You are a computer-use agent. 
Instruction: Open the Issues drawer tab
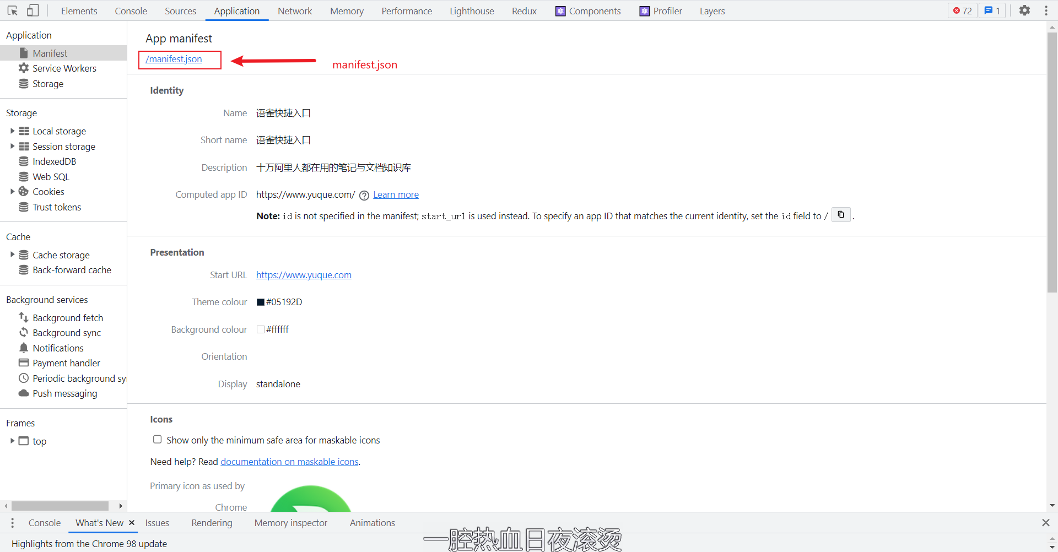[x=157, y=523]
